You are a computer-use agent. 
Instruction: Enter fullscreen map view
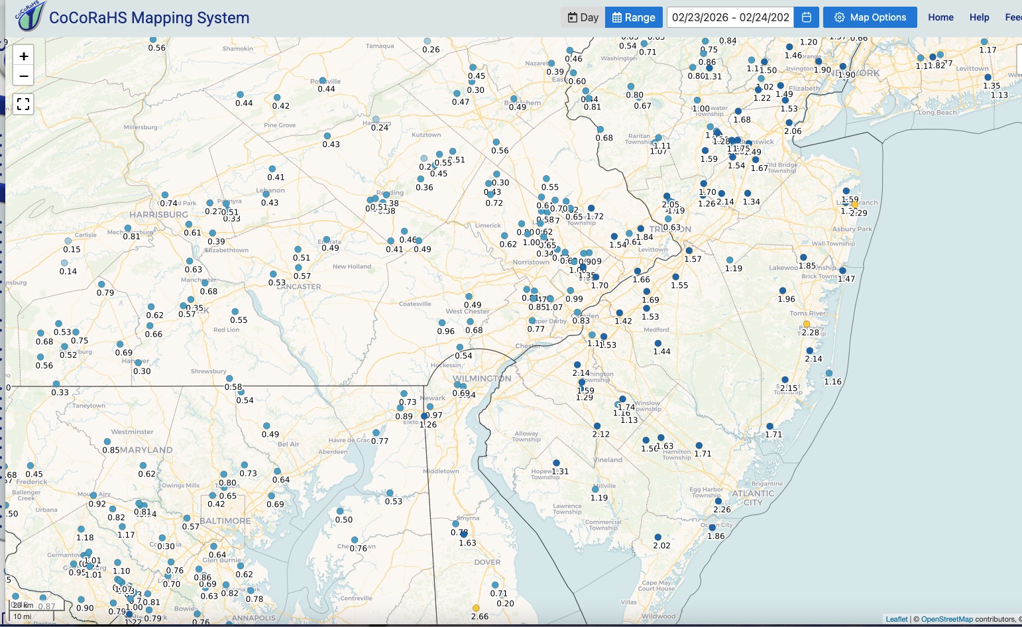23,104
